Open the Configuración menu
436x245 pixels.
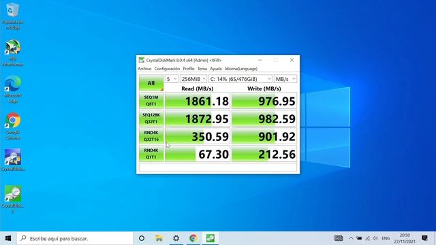pos(167,69)
